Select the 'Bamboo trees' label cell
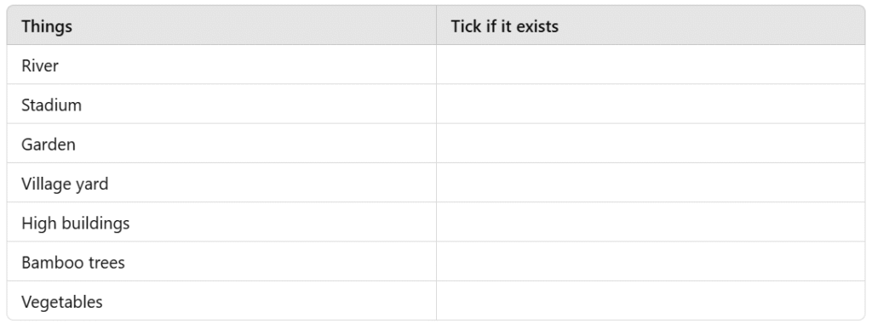This screenshot has height=323, width=872. [x=221, y=262]
